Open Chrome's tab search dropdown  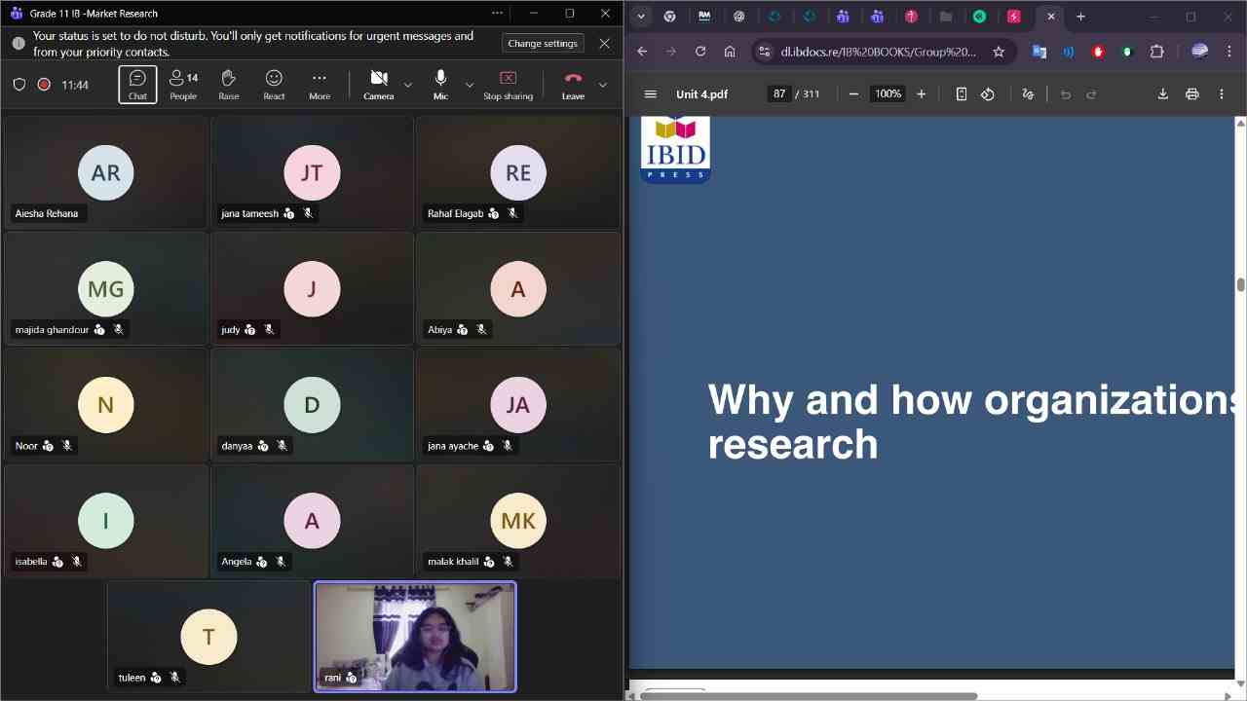(640, 17)
